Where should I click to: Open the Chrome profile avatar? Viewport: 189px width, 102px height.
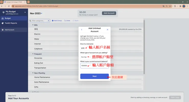tap(184, 6)
